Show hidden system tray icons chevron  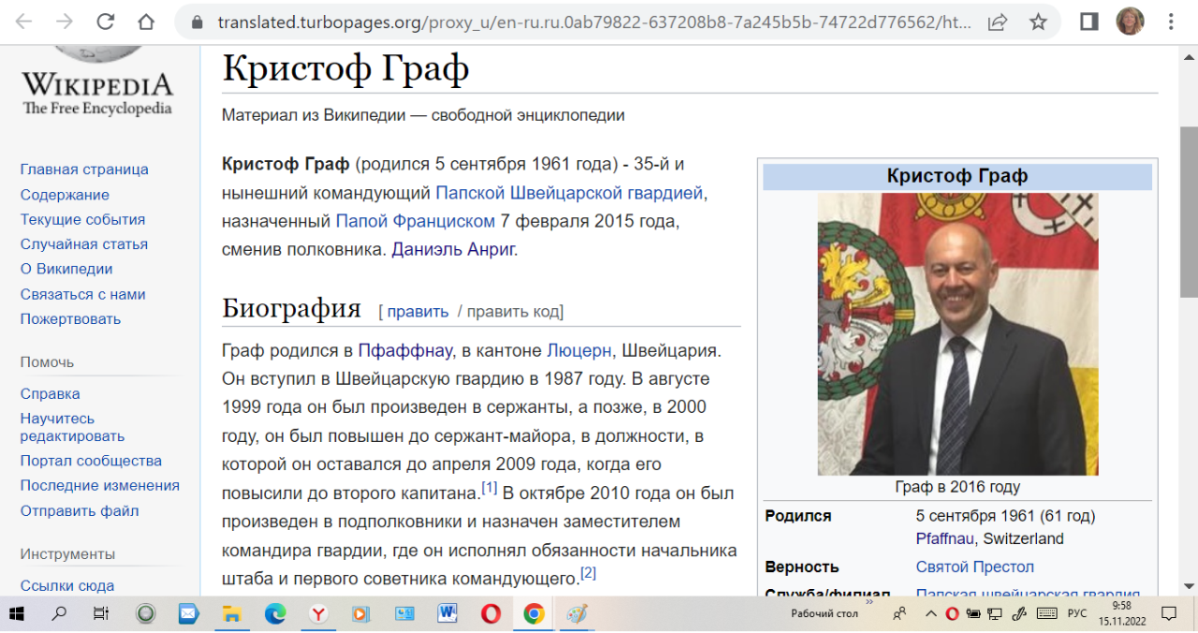pos(931,614)
